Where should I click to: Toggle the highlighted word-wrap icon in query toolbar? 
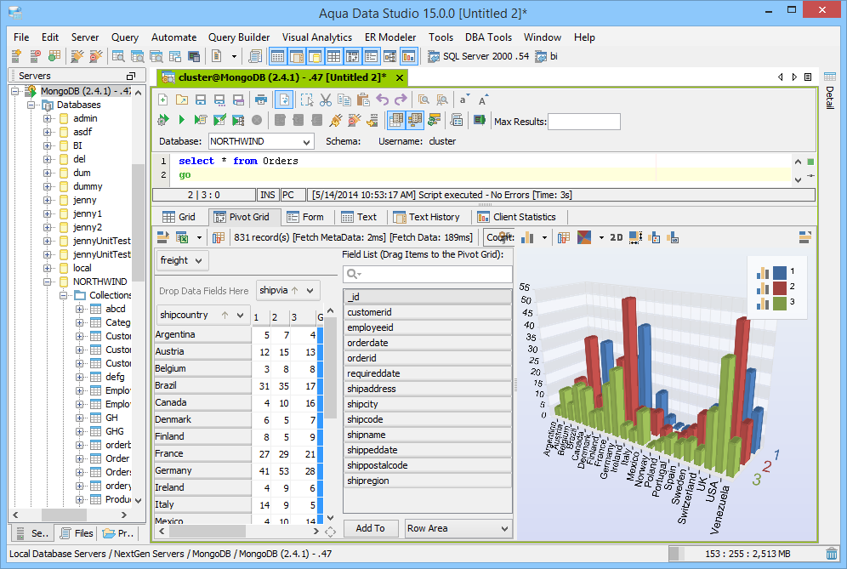[x=284, y=100]
